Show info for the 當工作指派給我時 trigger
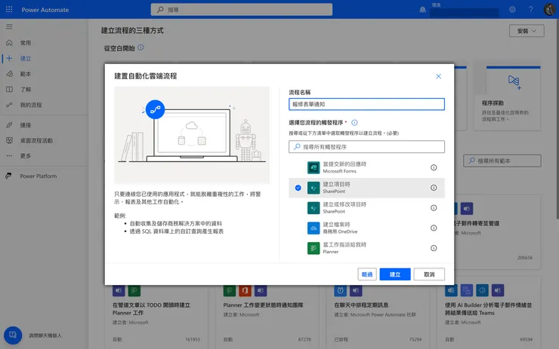The image size is (559, 349). click(x=434, y=248)
